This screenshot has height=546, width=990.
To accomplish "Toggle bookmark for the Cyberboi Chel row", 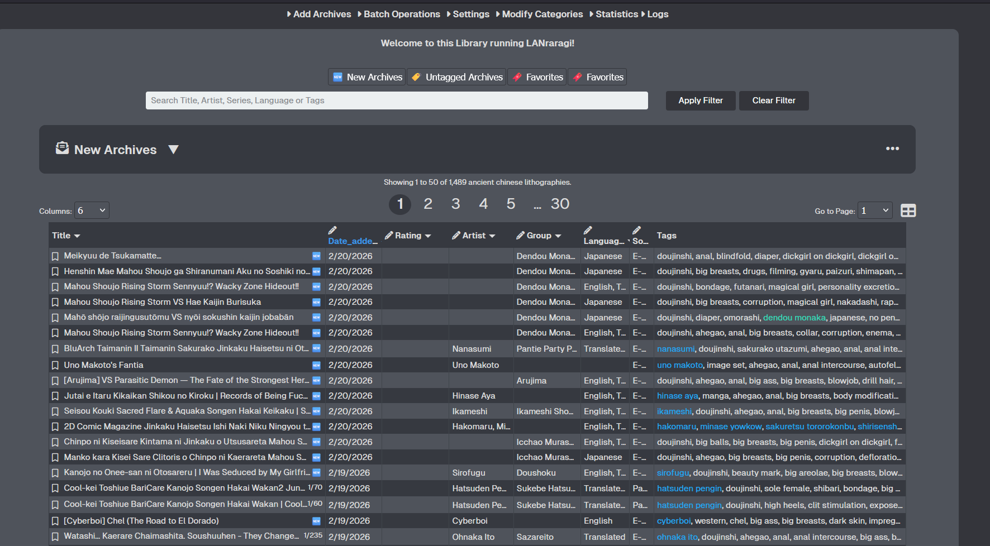I will point(55,521).
